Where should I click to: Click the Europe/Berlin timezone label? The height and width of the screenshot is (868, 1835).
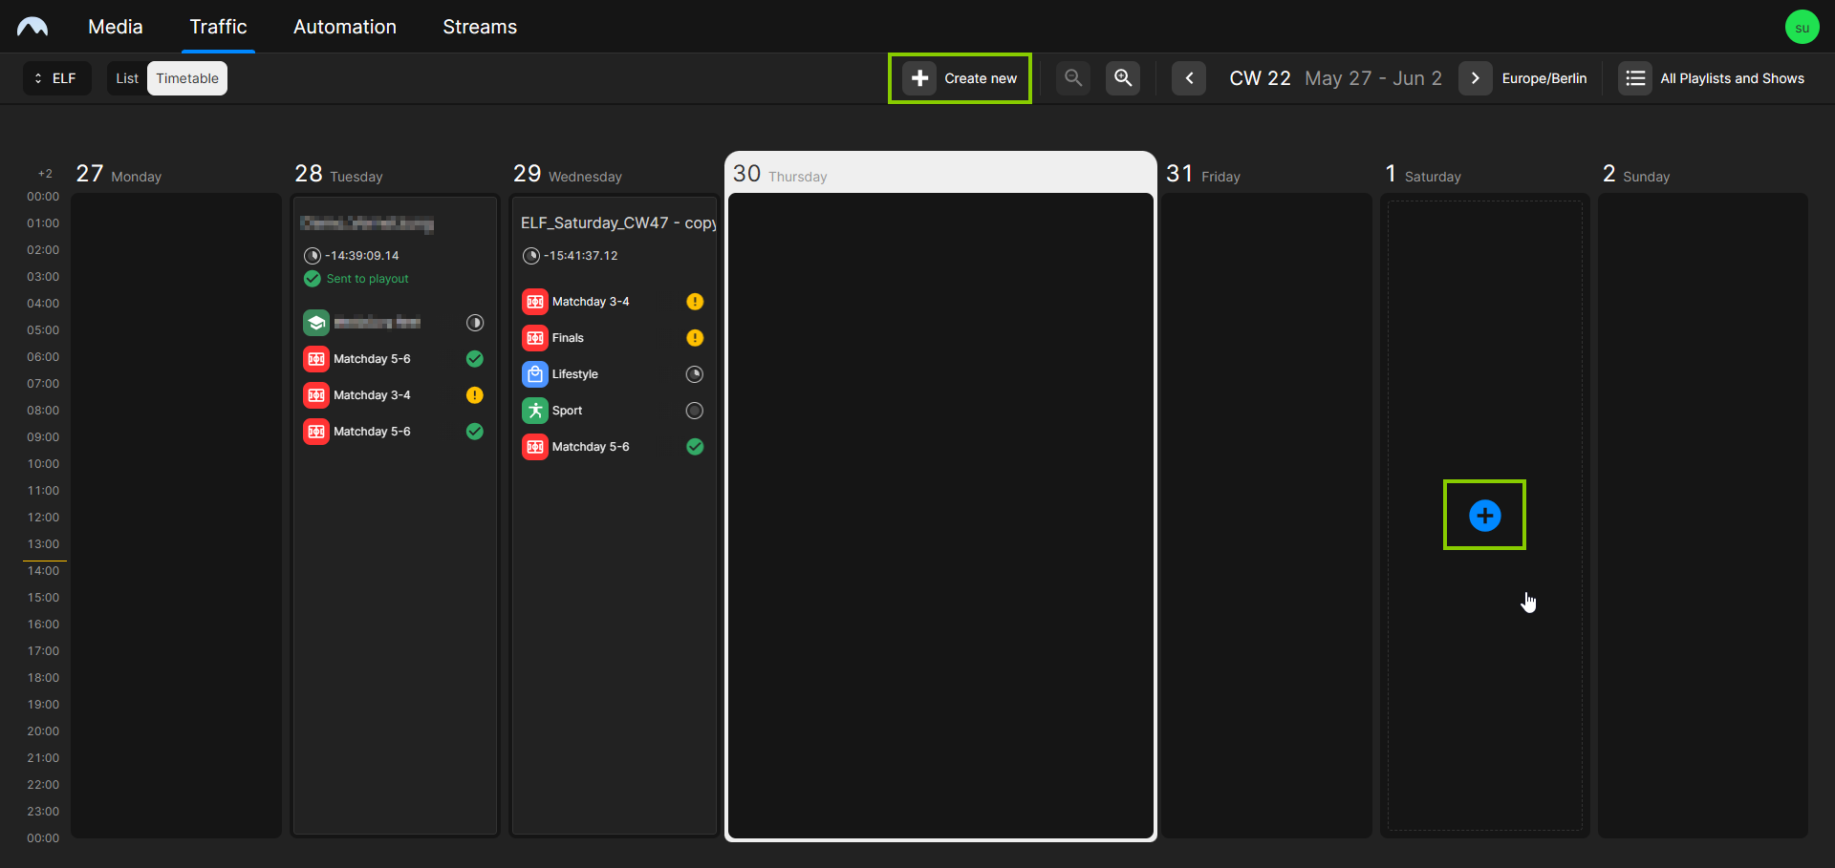1545,78
